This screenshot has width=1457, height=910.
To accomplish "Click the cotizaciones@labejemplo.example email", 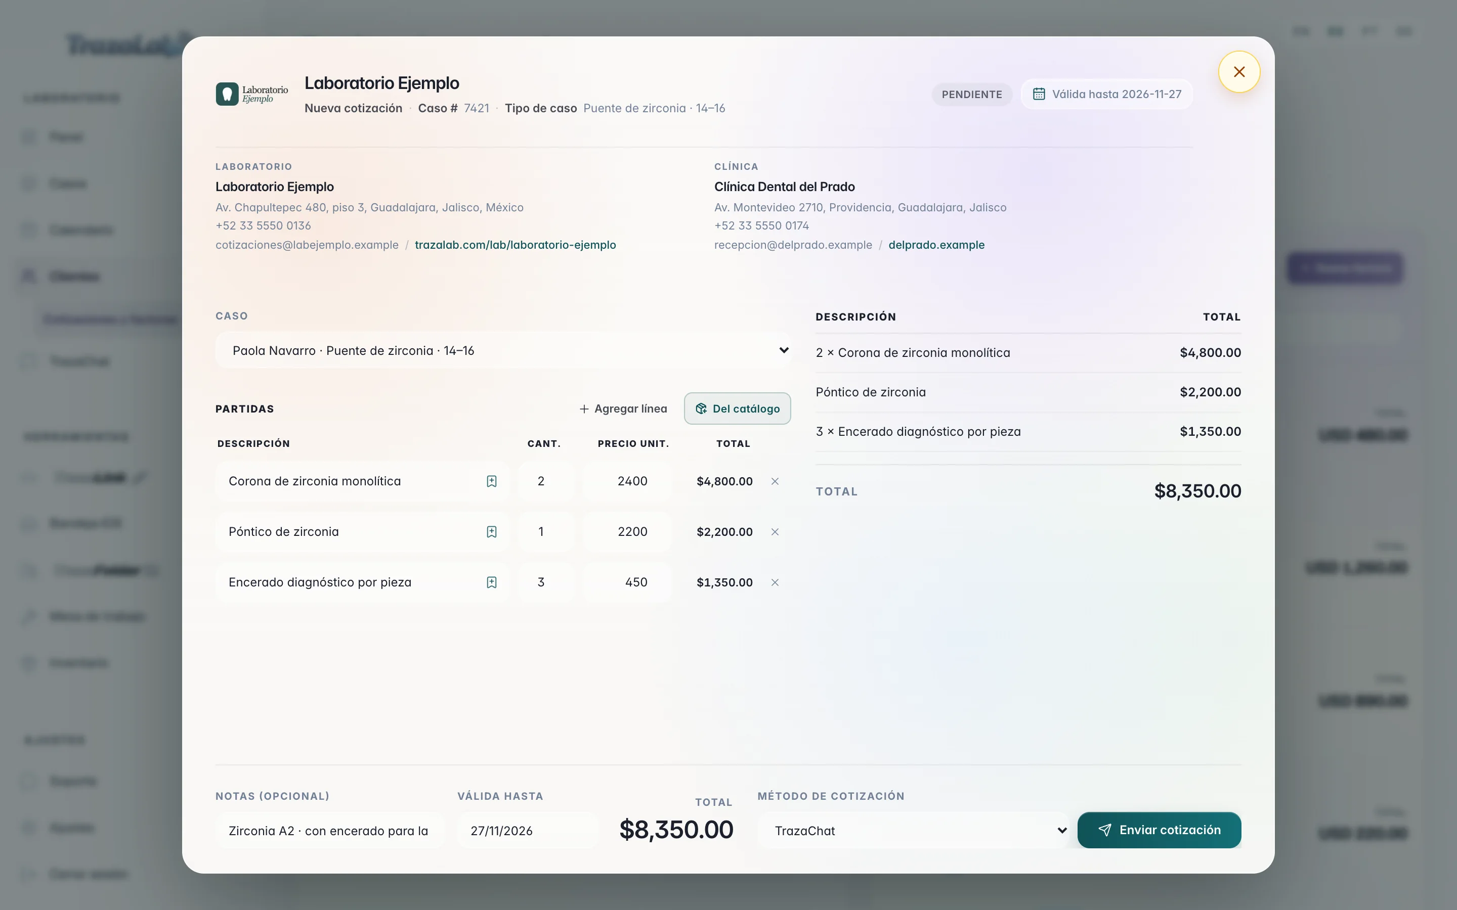I will 307,245.
